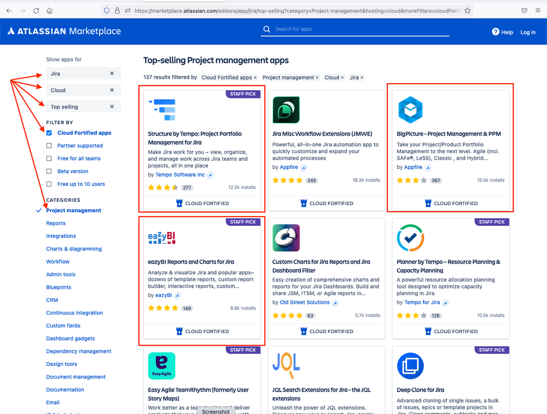
Task: Select the Blueprints category
Action: tap(59, 287)
